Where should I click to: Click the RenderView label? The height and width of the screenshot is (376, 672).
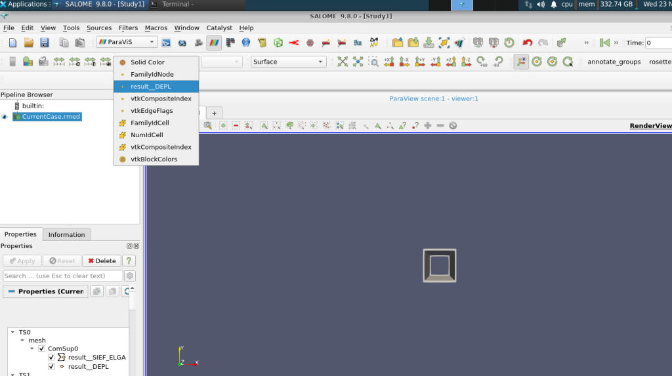[650, 125]
